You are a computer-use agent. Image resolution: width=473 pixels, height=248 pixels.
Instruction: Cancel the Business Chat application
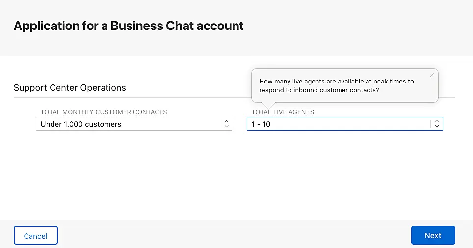(x=36, y=236)
